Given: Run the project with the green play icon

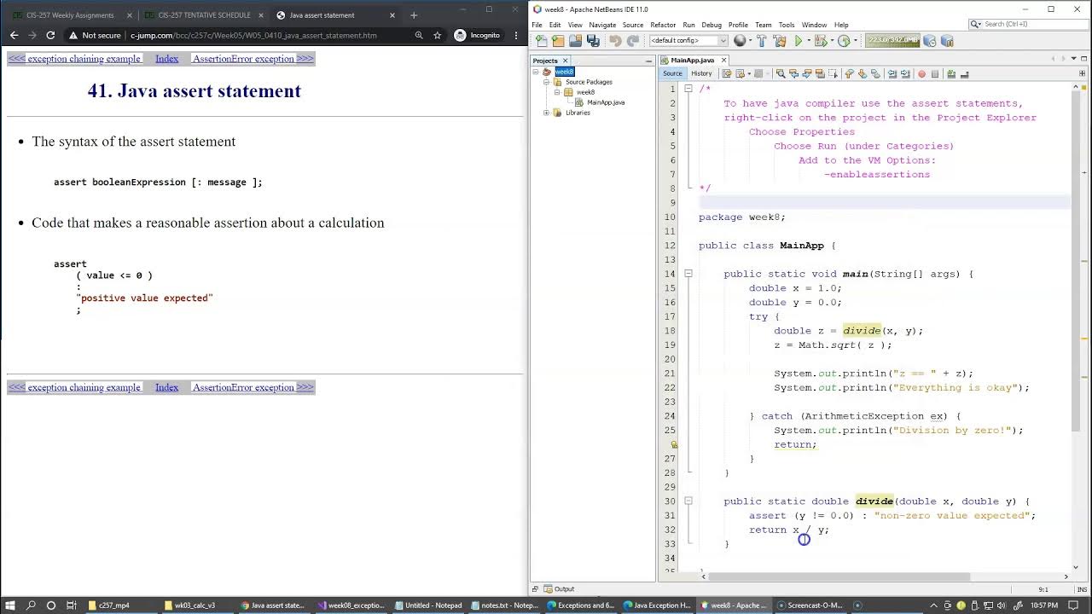Looking at the screenshot, I should tap(799, 41).
